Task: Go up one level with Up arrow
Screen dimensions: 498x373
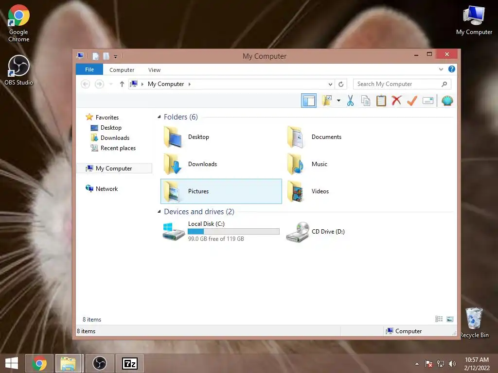Action: tap(122, 84)
